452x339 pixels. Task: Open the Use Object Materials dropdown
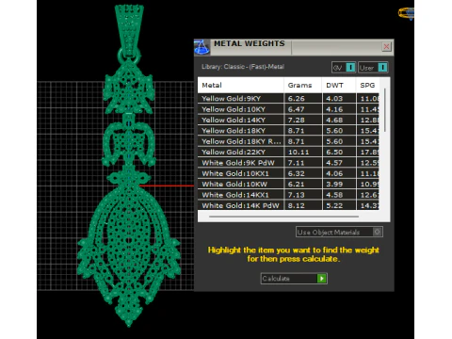339,232
